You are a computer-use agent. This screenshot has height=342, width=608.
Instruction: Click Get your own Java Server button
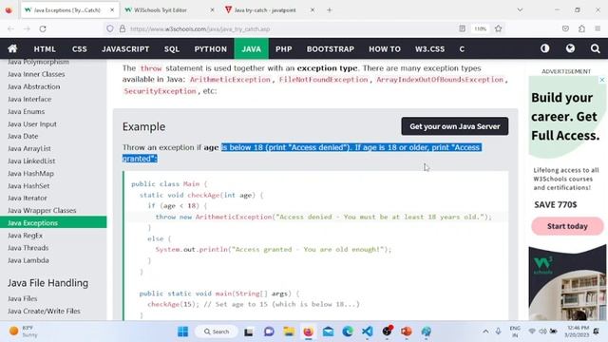click(x=455, y=126)
